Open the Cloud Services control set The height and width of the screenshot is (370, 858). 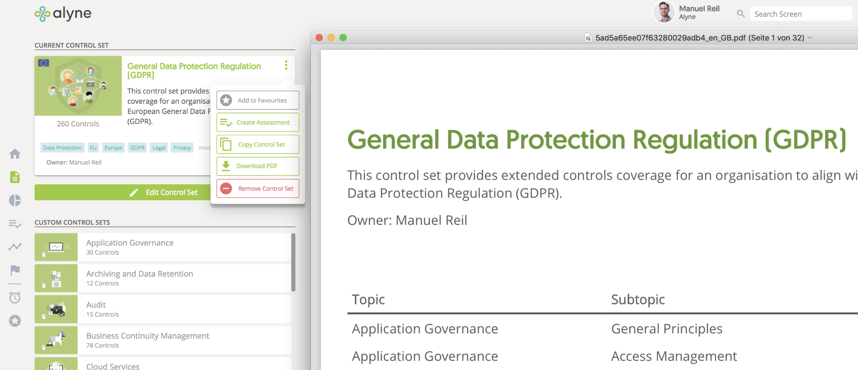coord(163,364)
